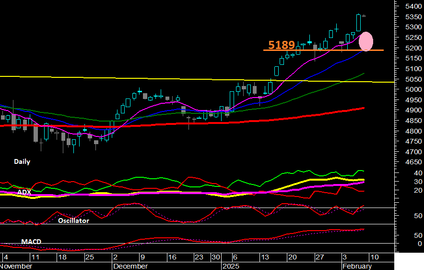This screenshot has height=270, width=424.
Task: Click the MACD indicator label
Action: [31, 241]
